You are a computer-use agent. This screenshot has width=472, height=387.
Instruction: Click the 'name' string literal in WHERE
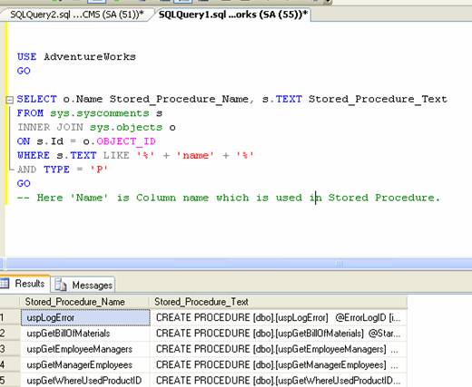(195, 156)
